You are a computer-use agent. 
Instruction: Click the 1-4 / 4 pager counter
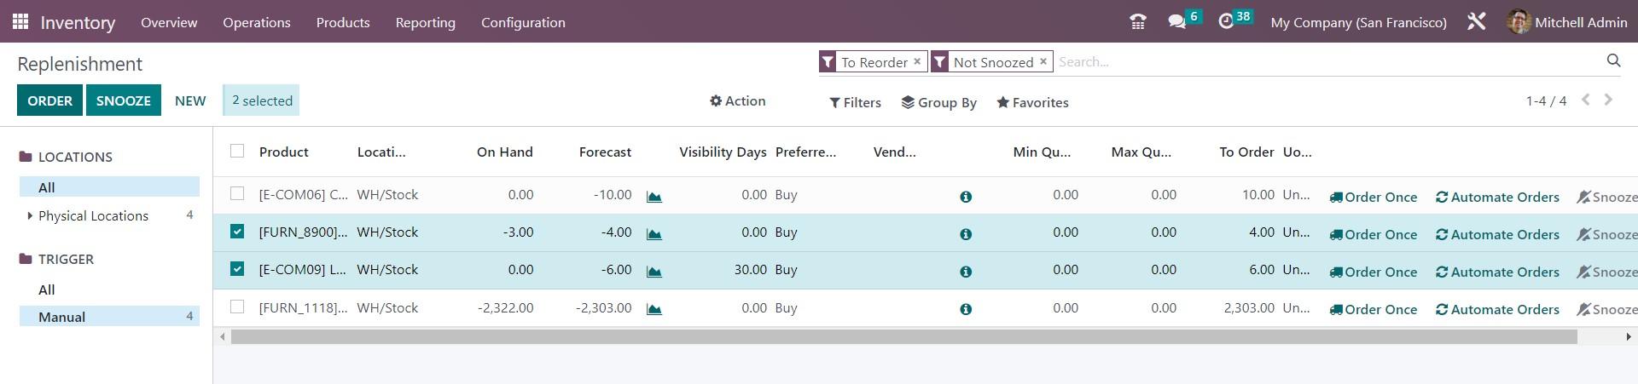point(1546,100)
